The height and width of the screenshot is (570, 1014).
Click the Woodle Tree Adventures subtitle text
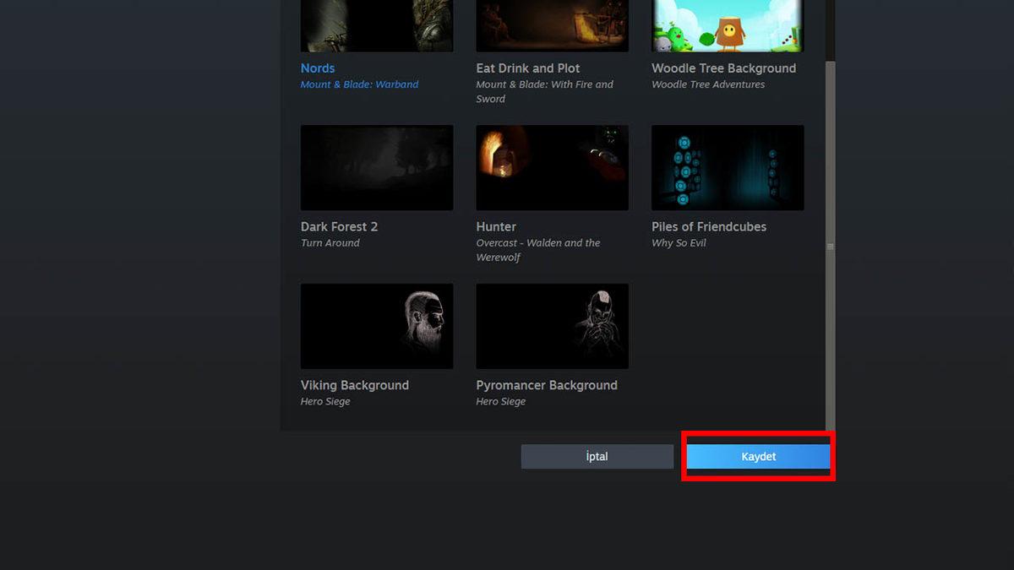[708, 84]
